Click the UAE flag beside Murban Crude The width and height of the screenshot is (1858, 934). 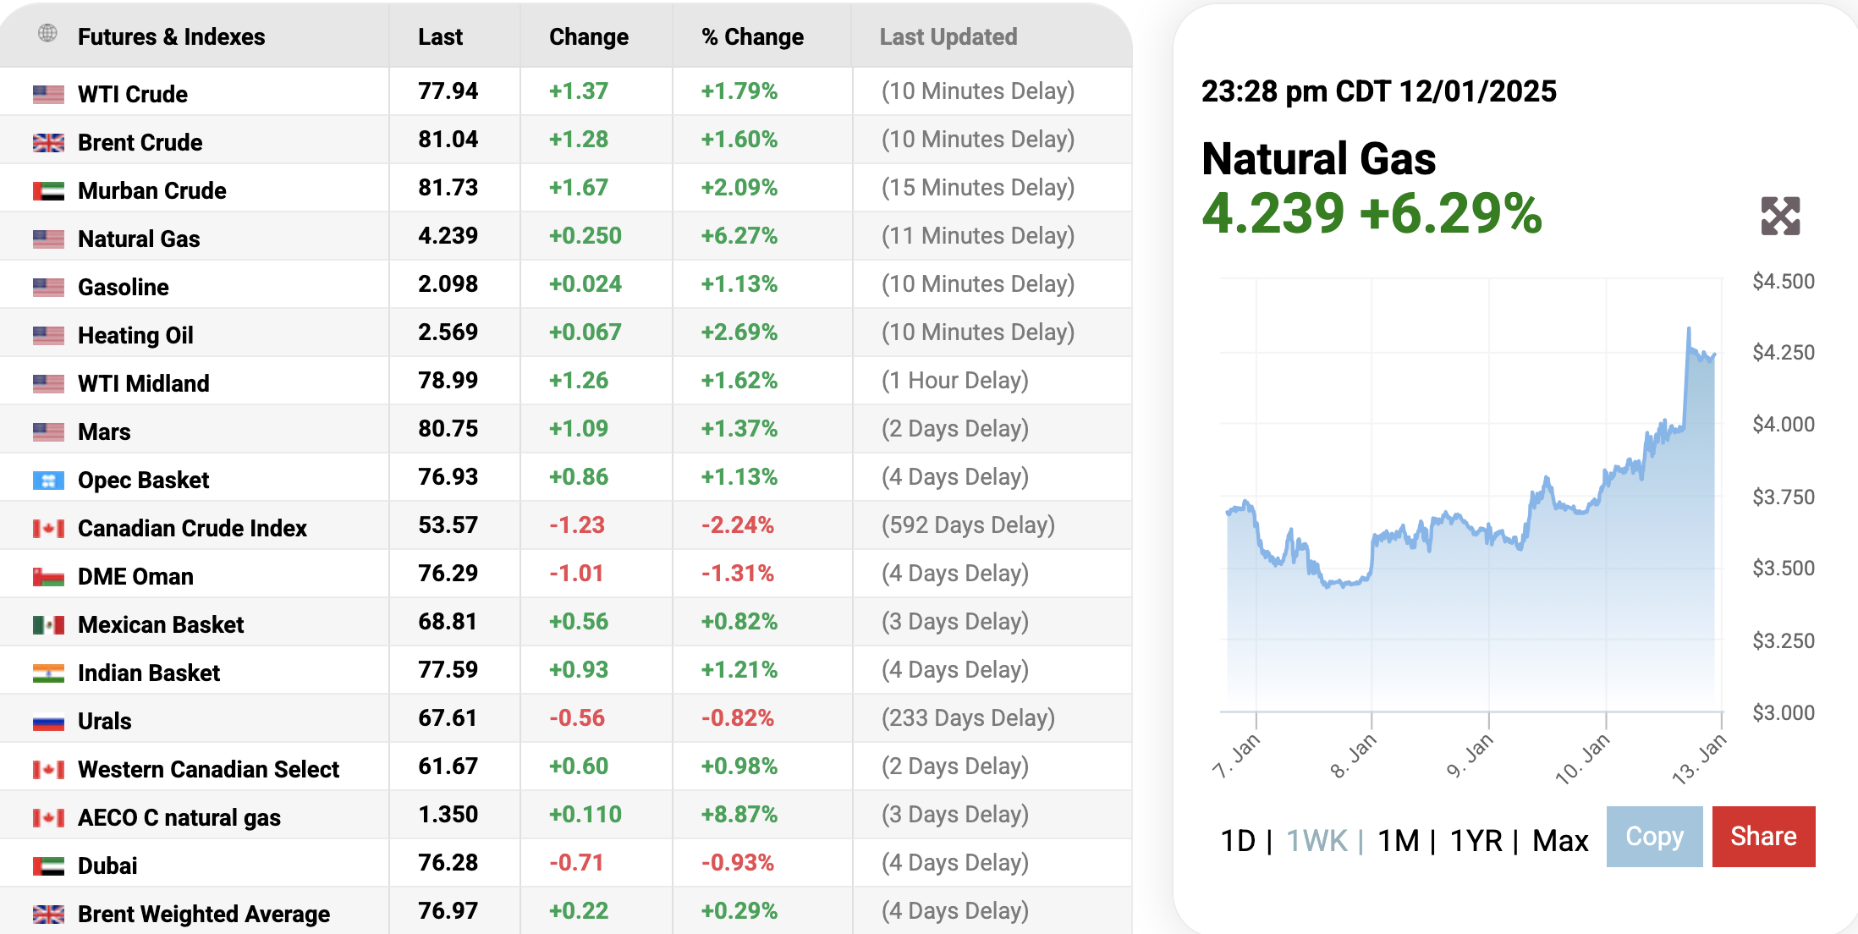coord(48,190)
